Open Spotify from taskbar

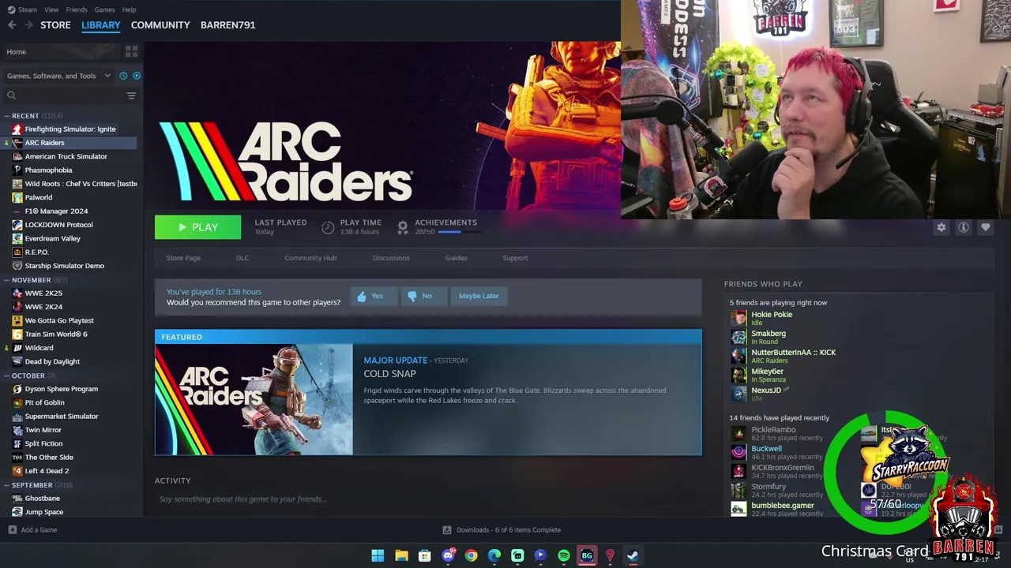click(563, 555)
